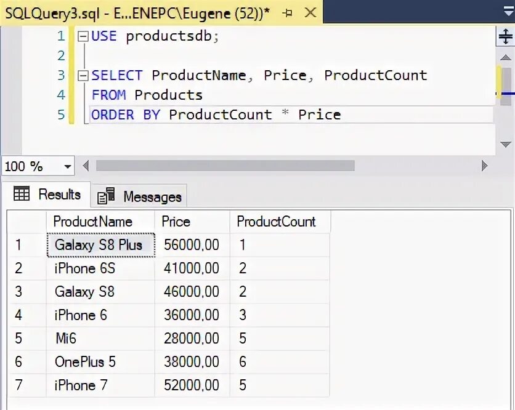Select result row header 6
Viewport: 515px width, 410px height.
(x=27, y=362)
